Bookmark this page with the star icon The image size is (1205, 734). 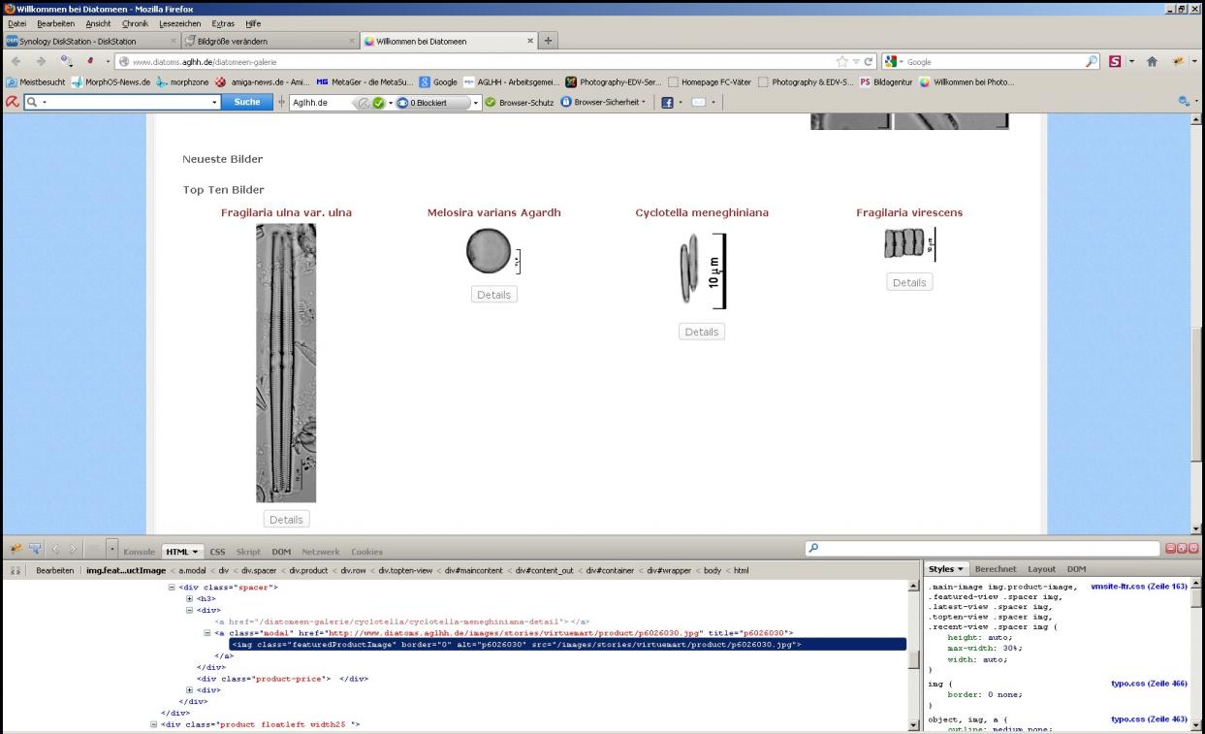coord(840,61)
